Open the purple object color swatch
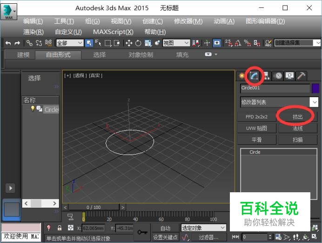 (315, 88)
